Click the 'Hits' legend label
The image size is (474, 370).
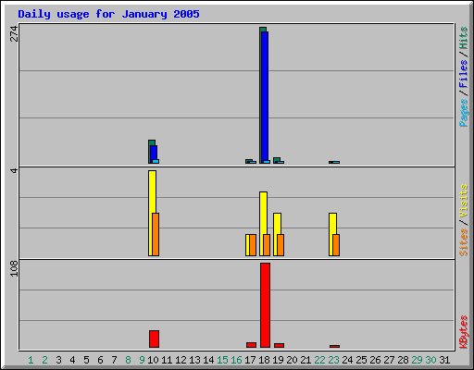464,38
